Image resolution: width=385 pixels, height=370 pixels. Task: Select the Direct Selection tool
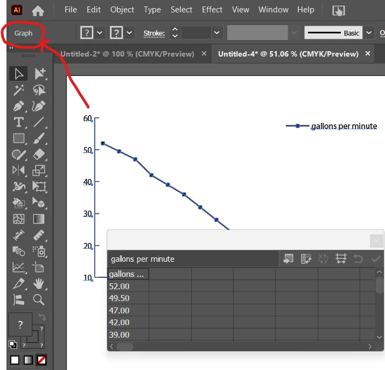pyautogui.click(x=39, y=74)
